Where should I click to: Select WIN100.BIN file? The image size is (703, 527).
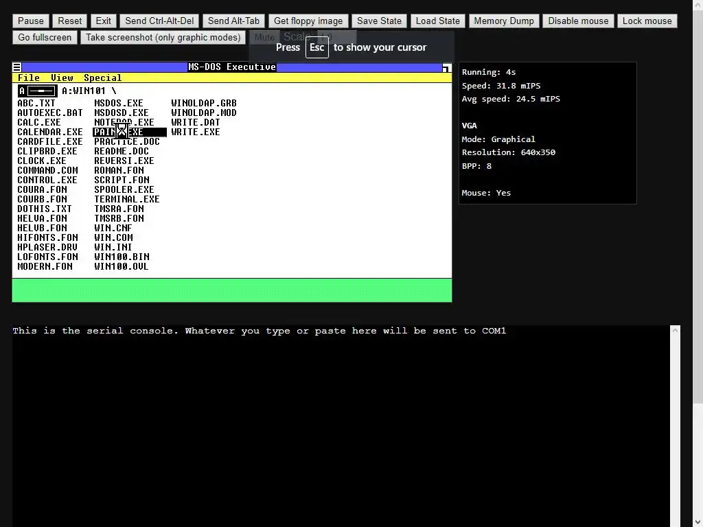pos(122,257)
